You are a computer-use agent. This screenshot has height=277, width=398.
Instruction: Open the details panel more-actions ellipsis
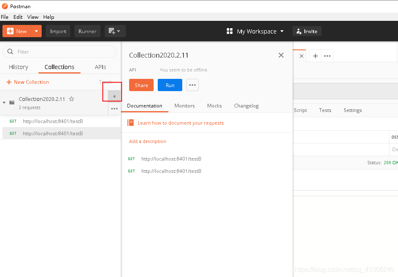(192, 85)
